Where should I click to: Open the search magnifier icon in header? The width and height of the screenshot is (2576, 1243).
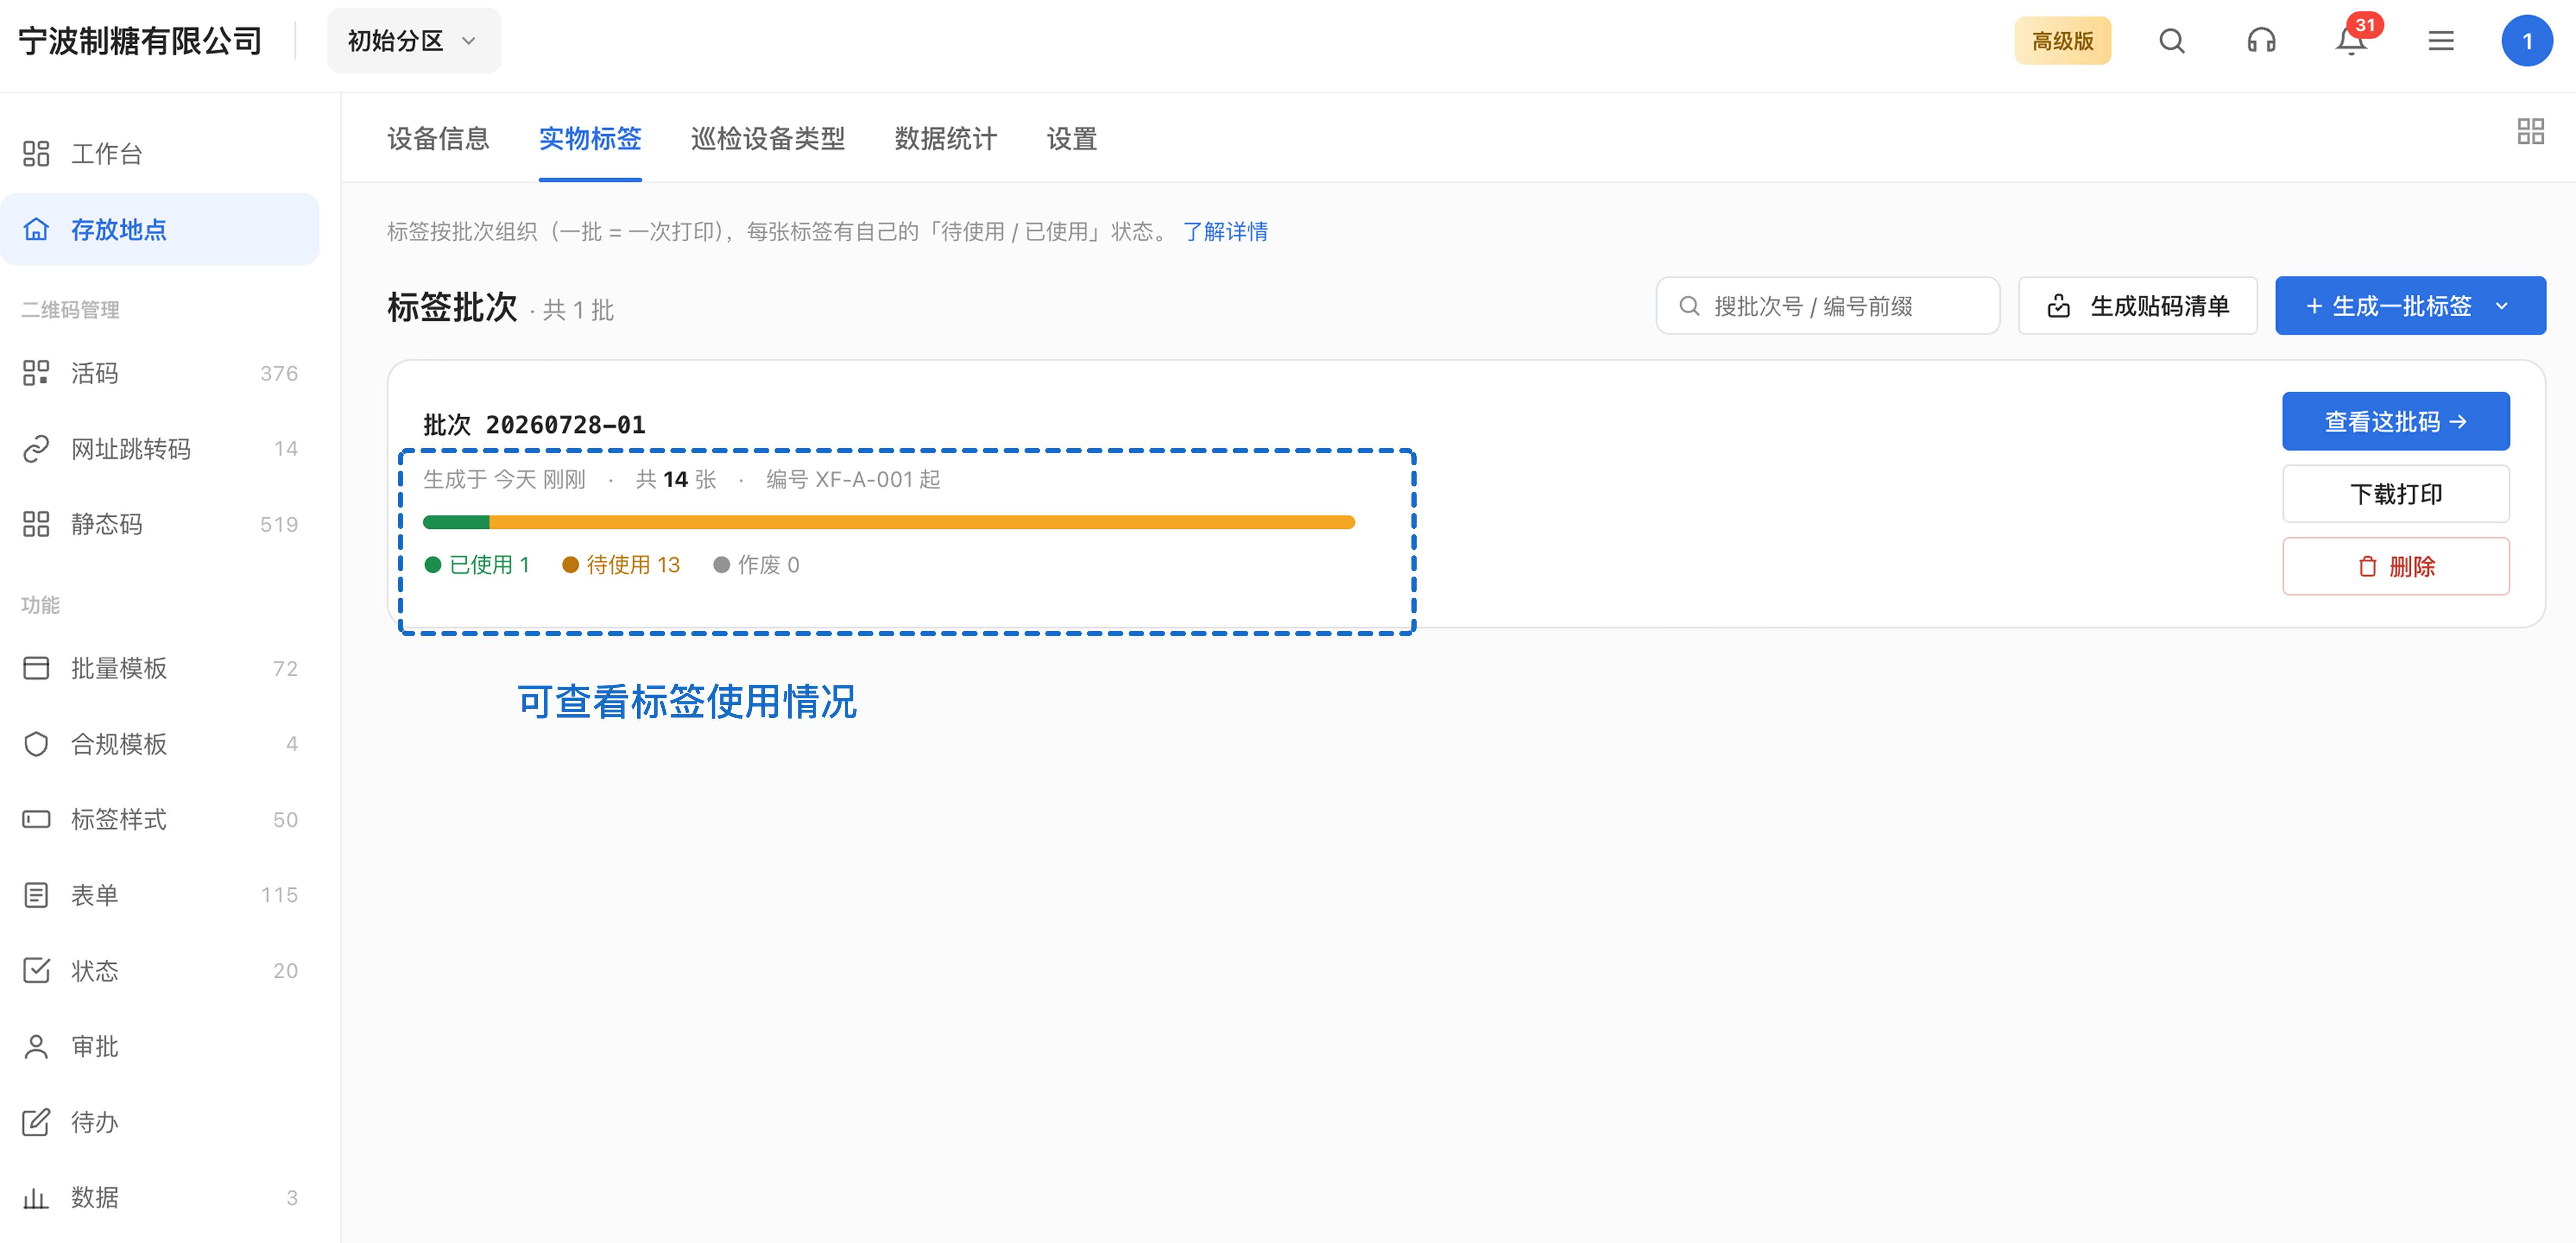[x=2171, y=41]
